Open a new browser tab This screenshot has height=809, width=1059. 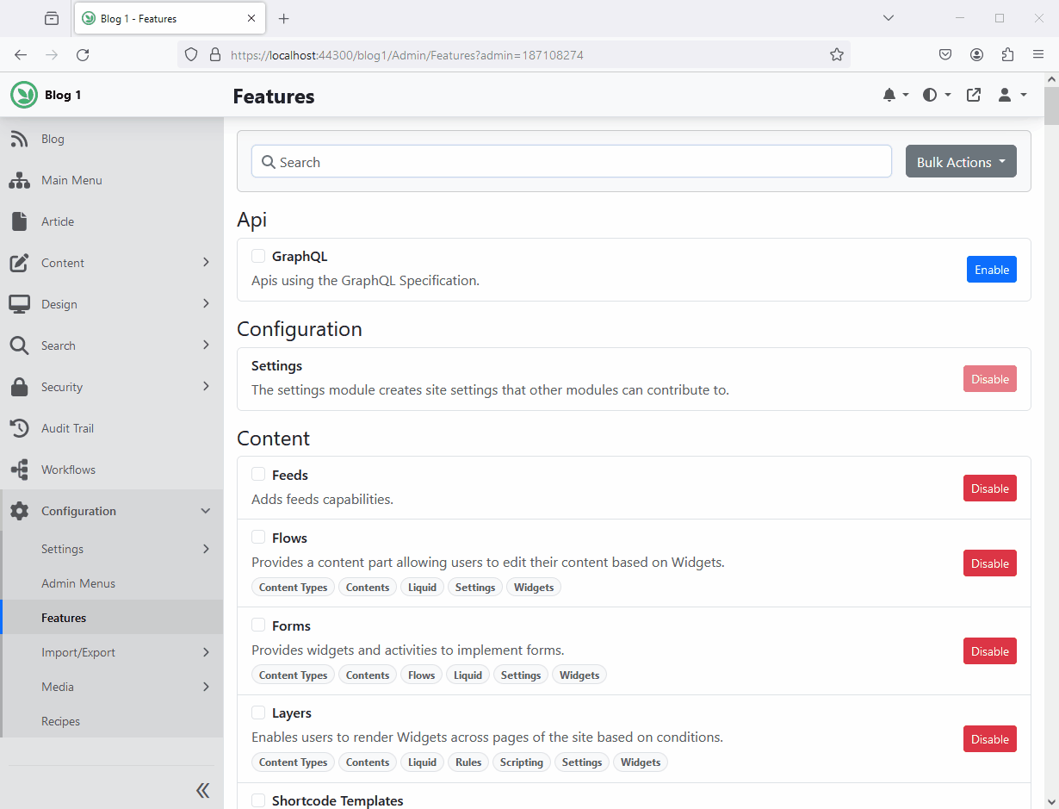284,18
